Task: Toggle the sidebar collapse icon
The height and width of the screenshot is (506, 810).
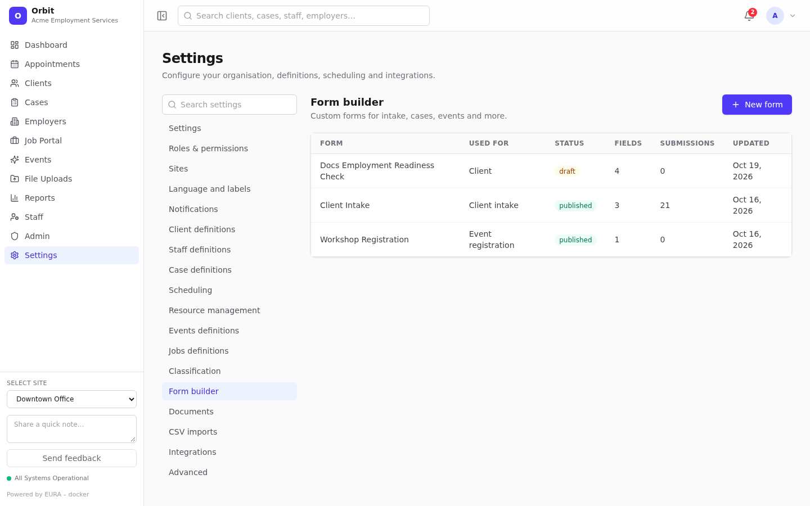Action: click(x=162, y=16)
